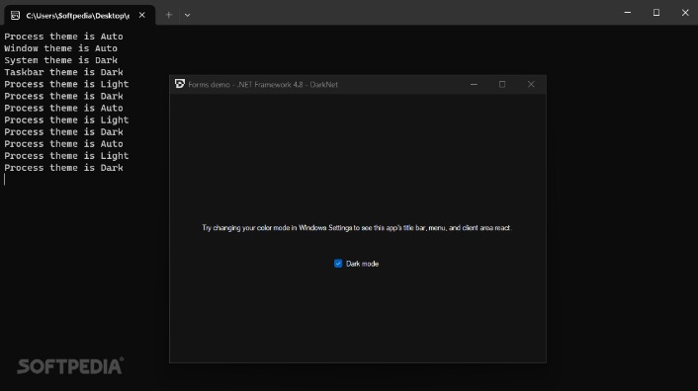The width and height of the screenshot is (698, 391).
Task: Open the terminal profiles dropdown arrow
Action: pyautogui.click(x=188, y=15)
